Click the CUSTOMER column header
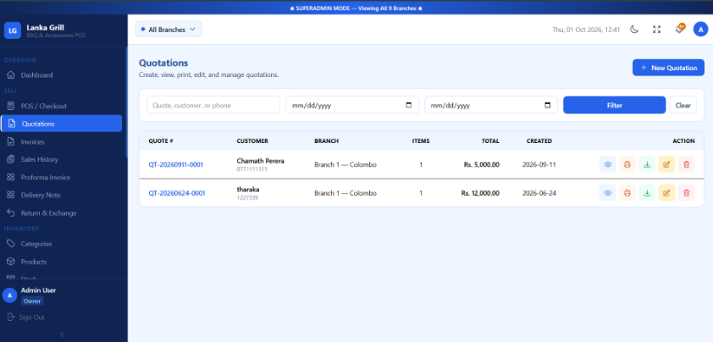713x342 pixels. tap(252, 141)
